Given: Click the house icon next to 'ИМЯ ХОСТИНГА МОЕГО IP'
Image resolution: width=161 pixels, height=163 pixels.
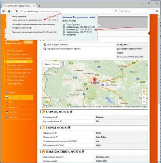Looking at the screenshot, I should tap(43, 152).
